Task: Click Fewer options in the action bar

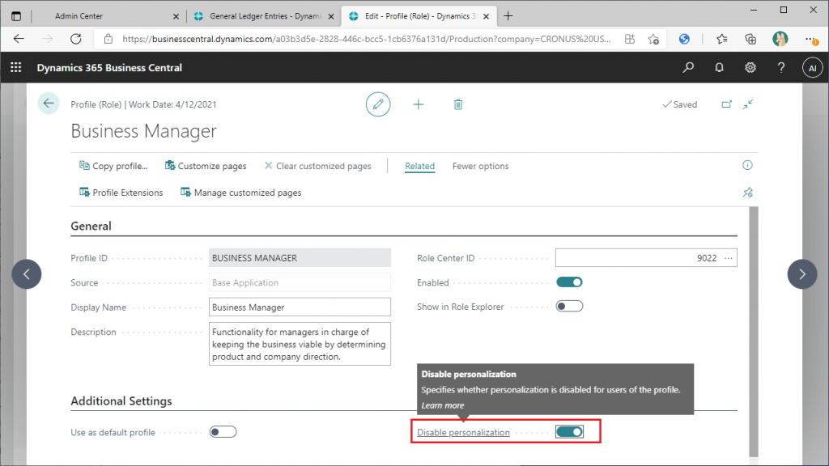Action: point(480,166)
